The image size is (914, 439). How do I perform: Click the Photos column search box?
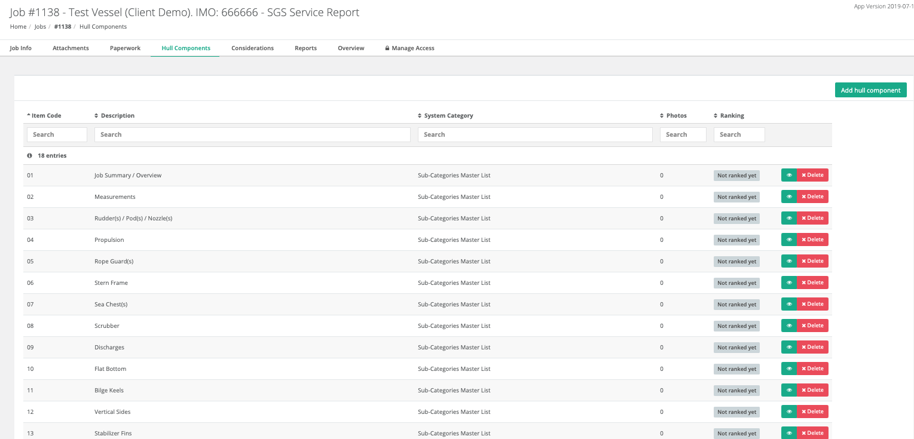(x=683, y=135)
